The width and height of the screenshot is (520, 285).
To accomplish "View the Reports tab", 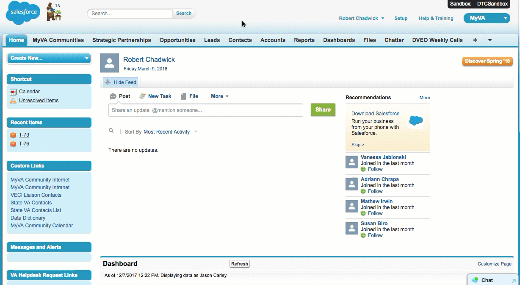I will tap(304, 40).
